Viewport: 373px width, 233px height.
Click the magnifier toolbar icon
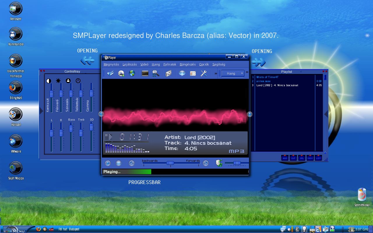156,73
